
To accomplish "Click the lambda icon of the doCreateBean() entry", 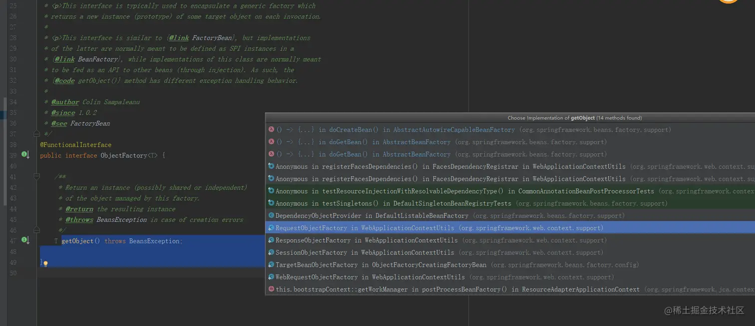I will [x=271, y=130].
